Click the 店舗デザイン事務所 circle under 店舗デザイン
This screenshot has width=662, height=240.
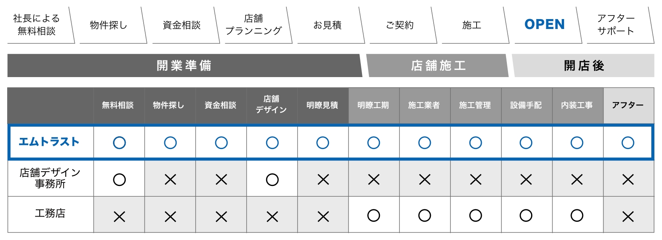(272, 180)
